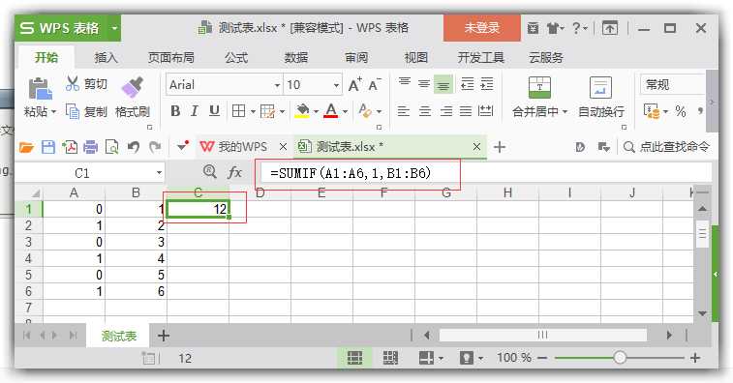This screenshot has height=383, width=733.
Task: Apply red font color
Action: pyautogui.click(x=331, y=111)
